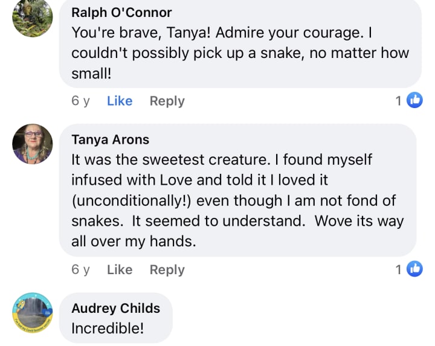This screenshot has height=346, width=435.
Task: Click Ralph O'Connor's name link
Action: click(x=121, y=12)
